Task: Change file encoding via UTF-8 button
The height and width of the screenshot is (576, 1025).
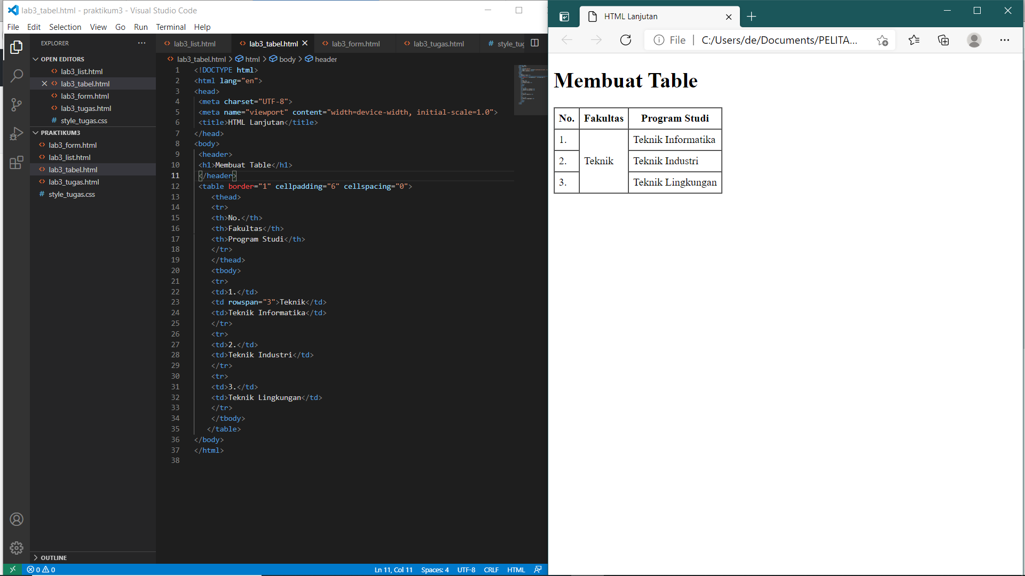Action: tap(466, 569)
